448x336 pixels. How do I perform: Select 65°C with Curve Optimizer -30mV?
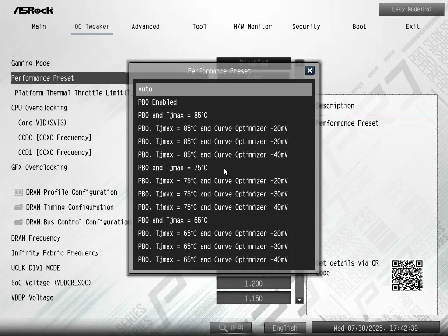(x=224, y=247)
